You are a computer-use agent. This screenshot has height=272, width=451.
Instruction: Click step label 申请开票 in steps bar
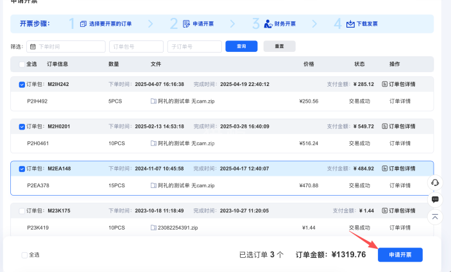(x=203, y=24)
